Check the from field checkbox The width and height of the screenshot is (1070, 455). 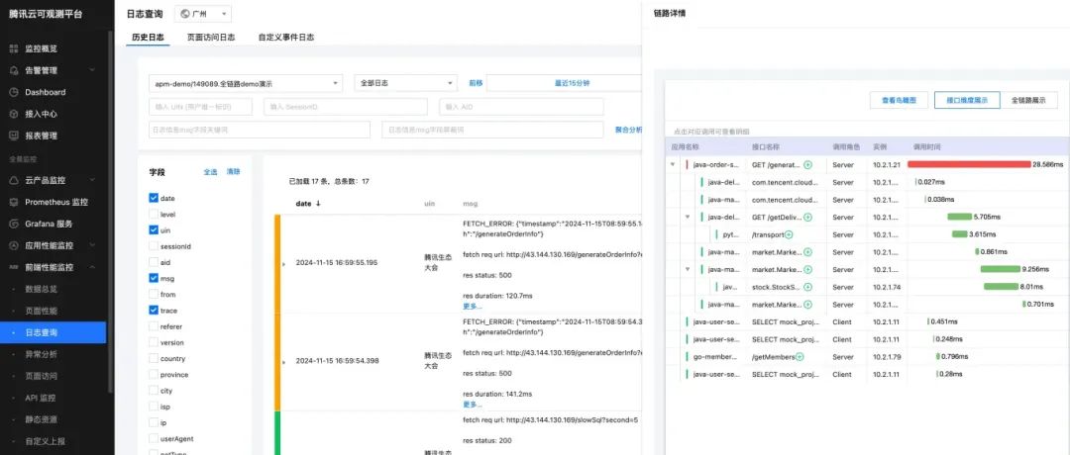click(x=153, y=294)
